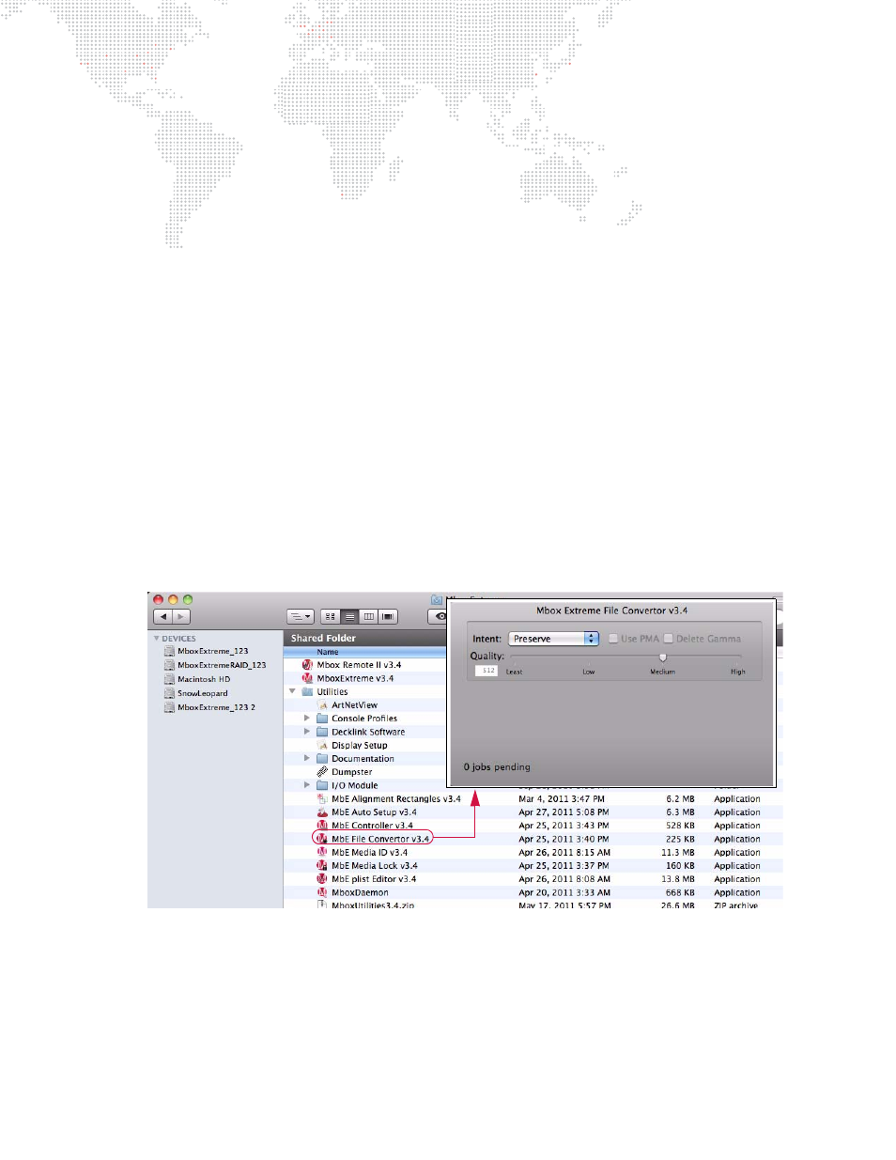Click the Finder back arrow button

(162, 617)
